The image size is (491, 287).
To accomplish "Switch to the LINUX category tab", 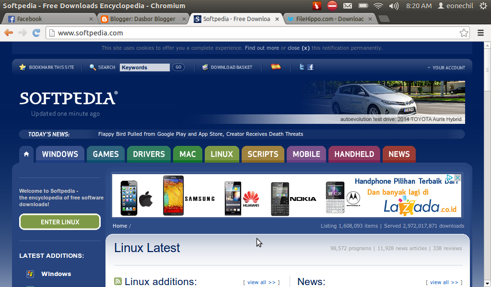I will [x=222, y=154].
